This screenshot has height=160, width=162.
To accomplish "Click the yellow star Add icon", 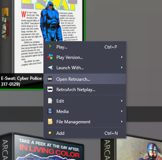I will coord(50,133).
